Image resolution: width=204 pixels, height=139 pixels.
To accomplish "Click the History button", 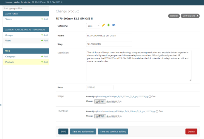I will (174, 16).
